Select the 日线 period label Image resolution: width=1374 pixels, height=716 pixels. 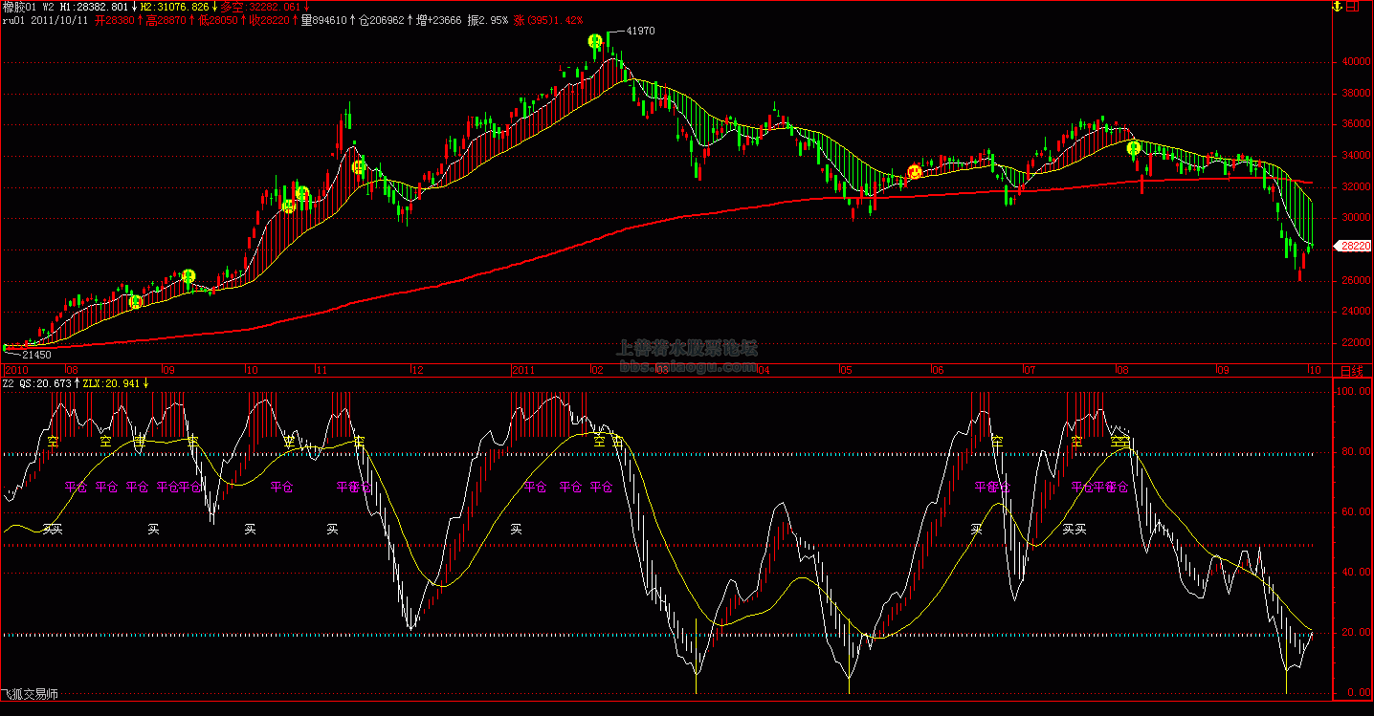1350,370
